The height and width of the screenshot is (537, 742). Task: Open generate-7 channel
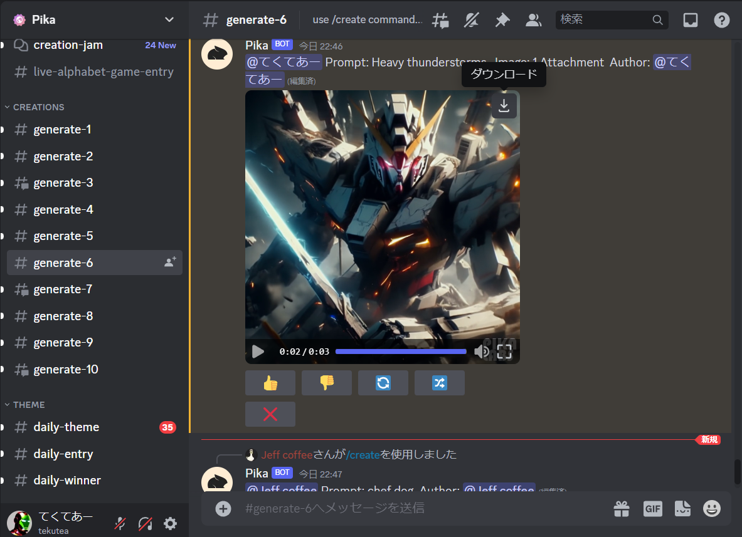[95, 289]
